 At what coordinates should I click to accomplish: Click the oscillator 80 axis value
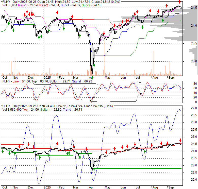[195, 84]
